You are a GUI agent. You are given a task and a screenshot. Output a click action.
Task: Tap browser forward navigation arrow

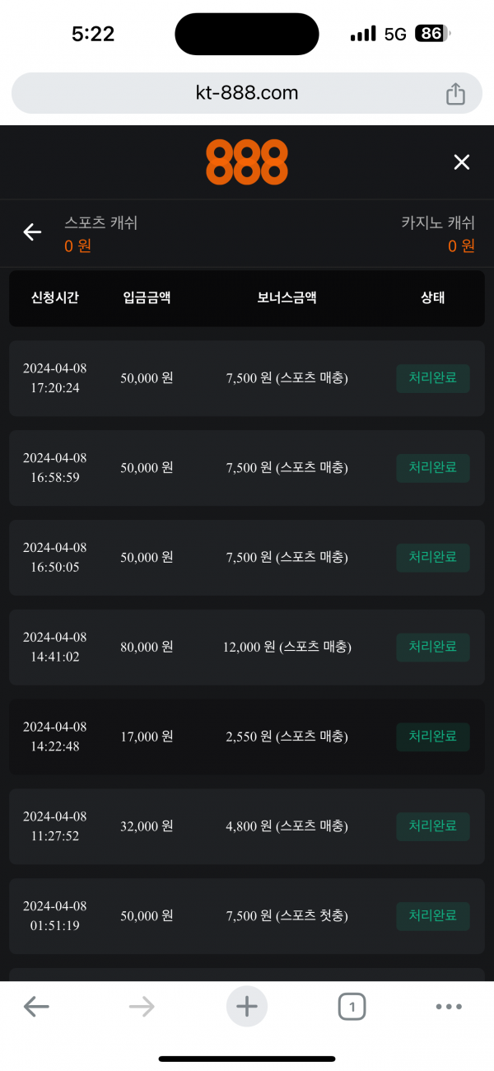(142, 1006)
